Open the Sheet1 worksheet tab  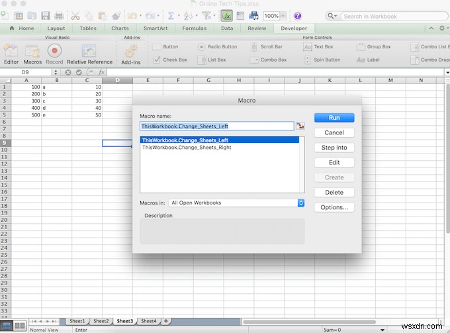[77, 321]
